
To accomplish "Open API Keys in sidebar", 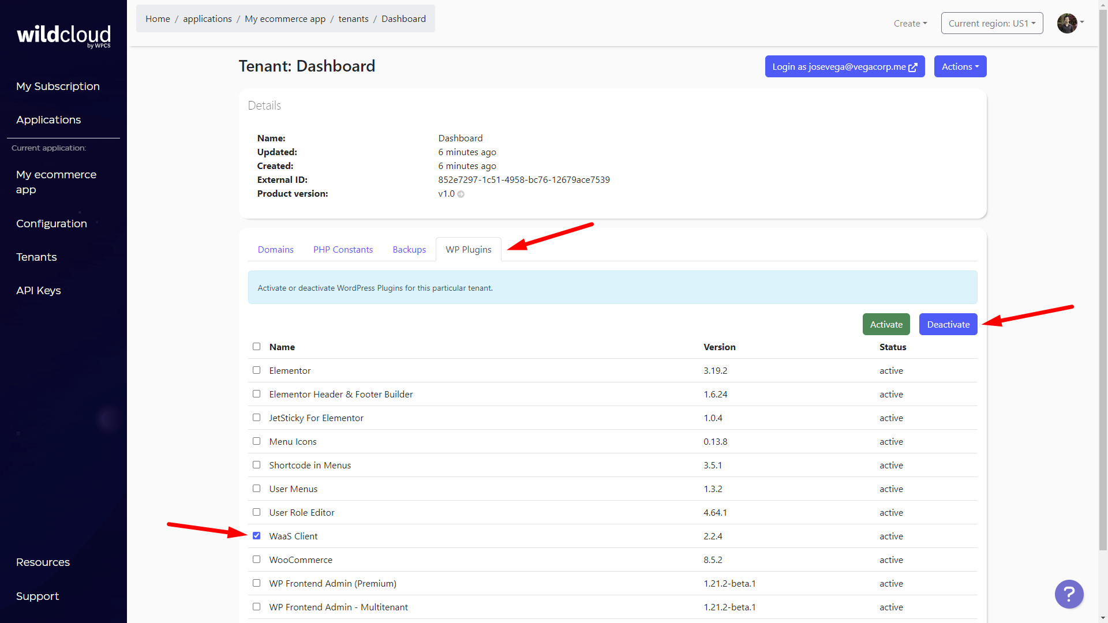I will (38, 290).
